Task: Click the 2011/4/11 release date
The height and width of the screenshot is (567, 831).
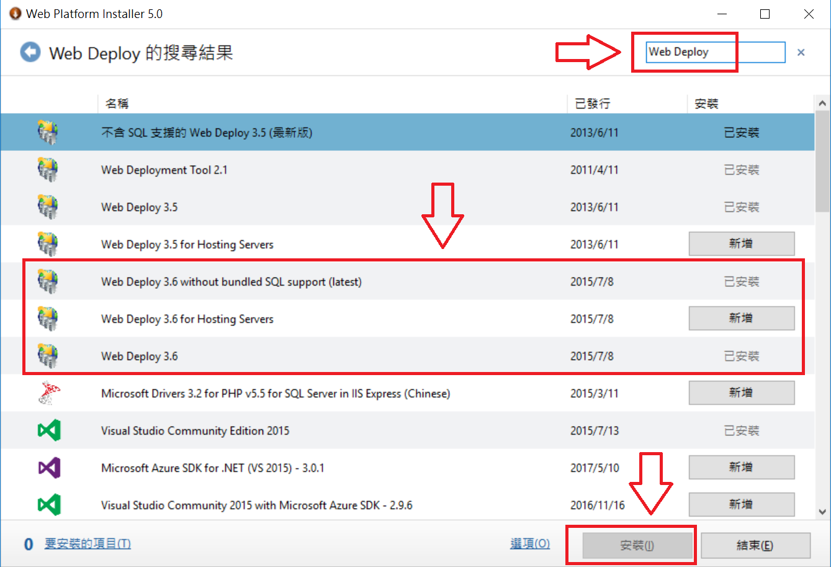Action: point(595,170)
